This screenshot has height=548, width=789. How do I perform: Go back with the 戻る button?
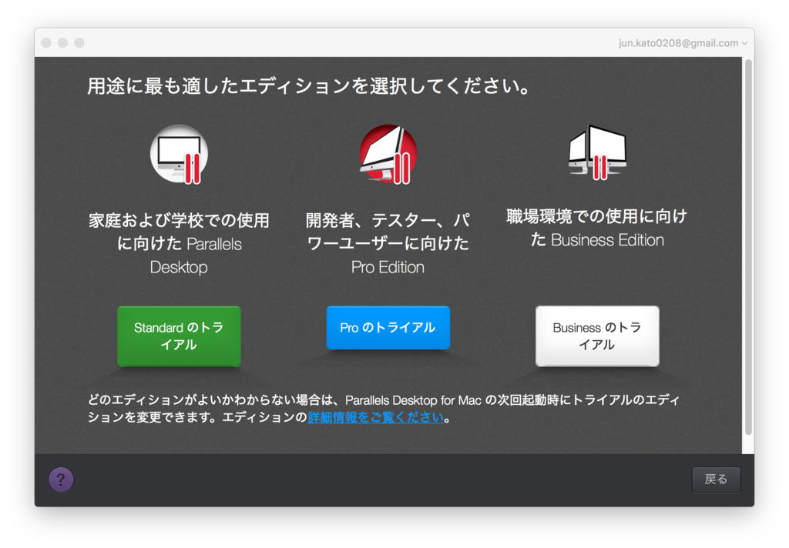tap(716, 479)
